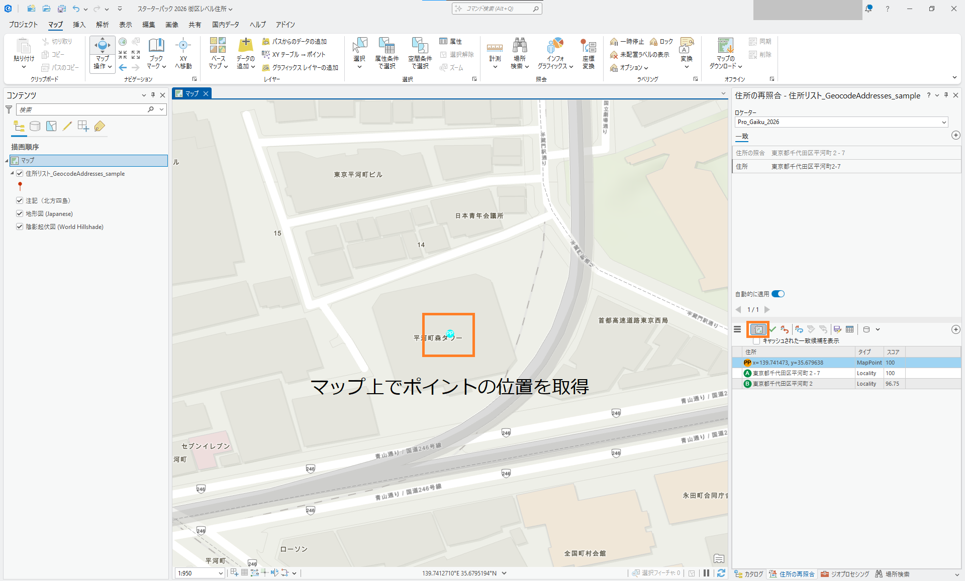Select the pick-from-map tool in rematch toolbar
The height and width of the screenshot is (581, 965).
[758, 329]
